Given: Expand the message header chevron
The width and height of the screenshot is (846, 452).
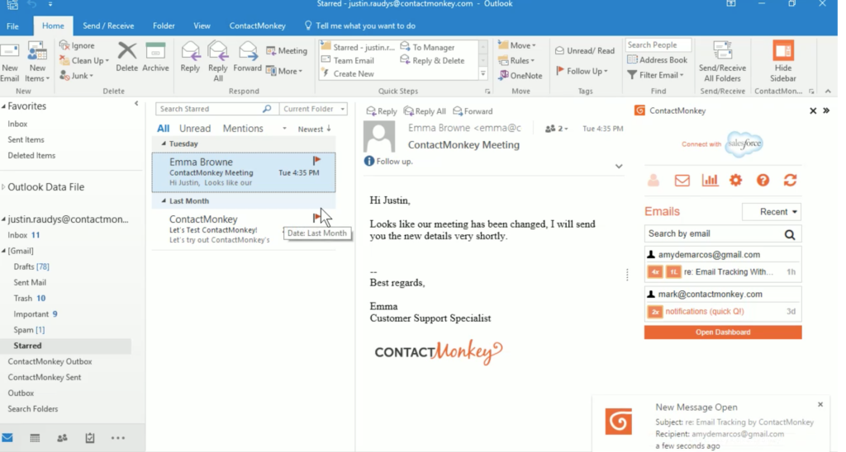Looking at the screenshot, I should [x=619, y=167].
